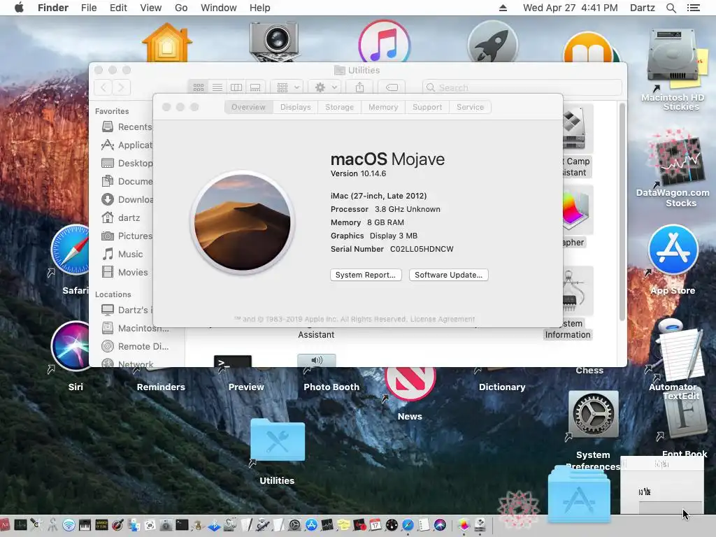Screen dimensions: 716x537
Task: Click the TextEdit desktop icon
Action: [x=681, y=356]
